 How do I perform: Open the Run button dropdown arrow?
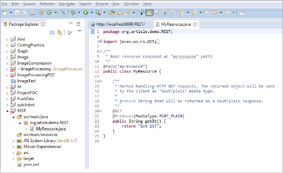click(92, 13)
